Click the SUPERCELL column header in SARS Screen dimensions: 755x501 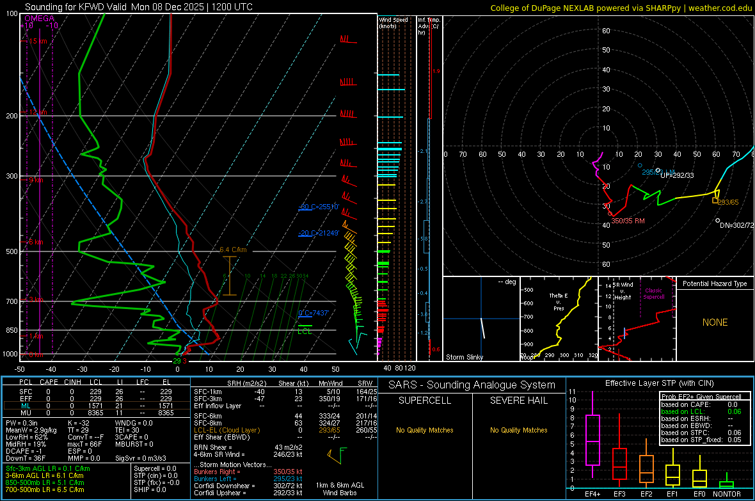point(425,401)
